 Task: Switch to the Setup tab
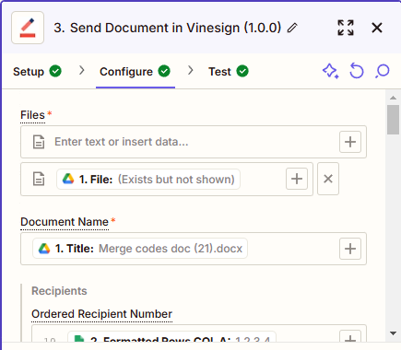pyautogui.click(x=37, y=72)
